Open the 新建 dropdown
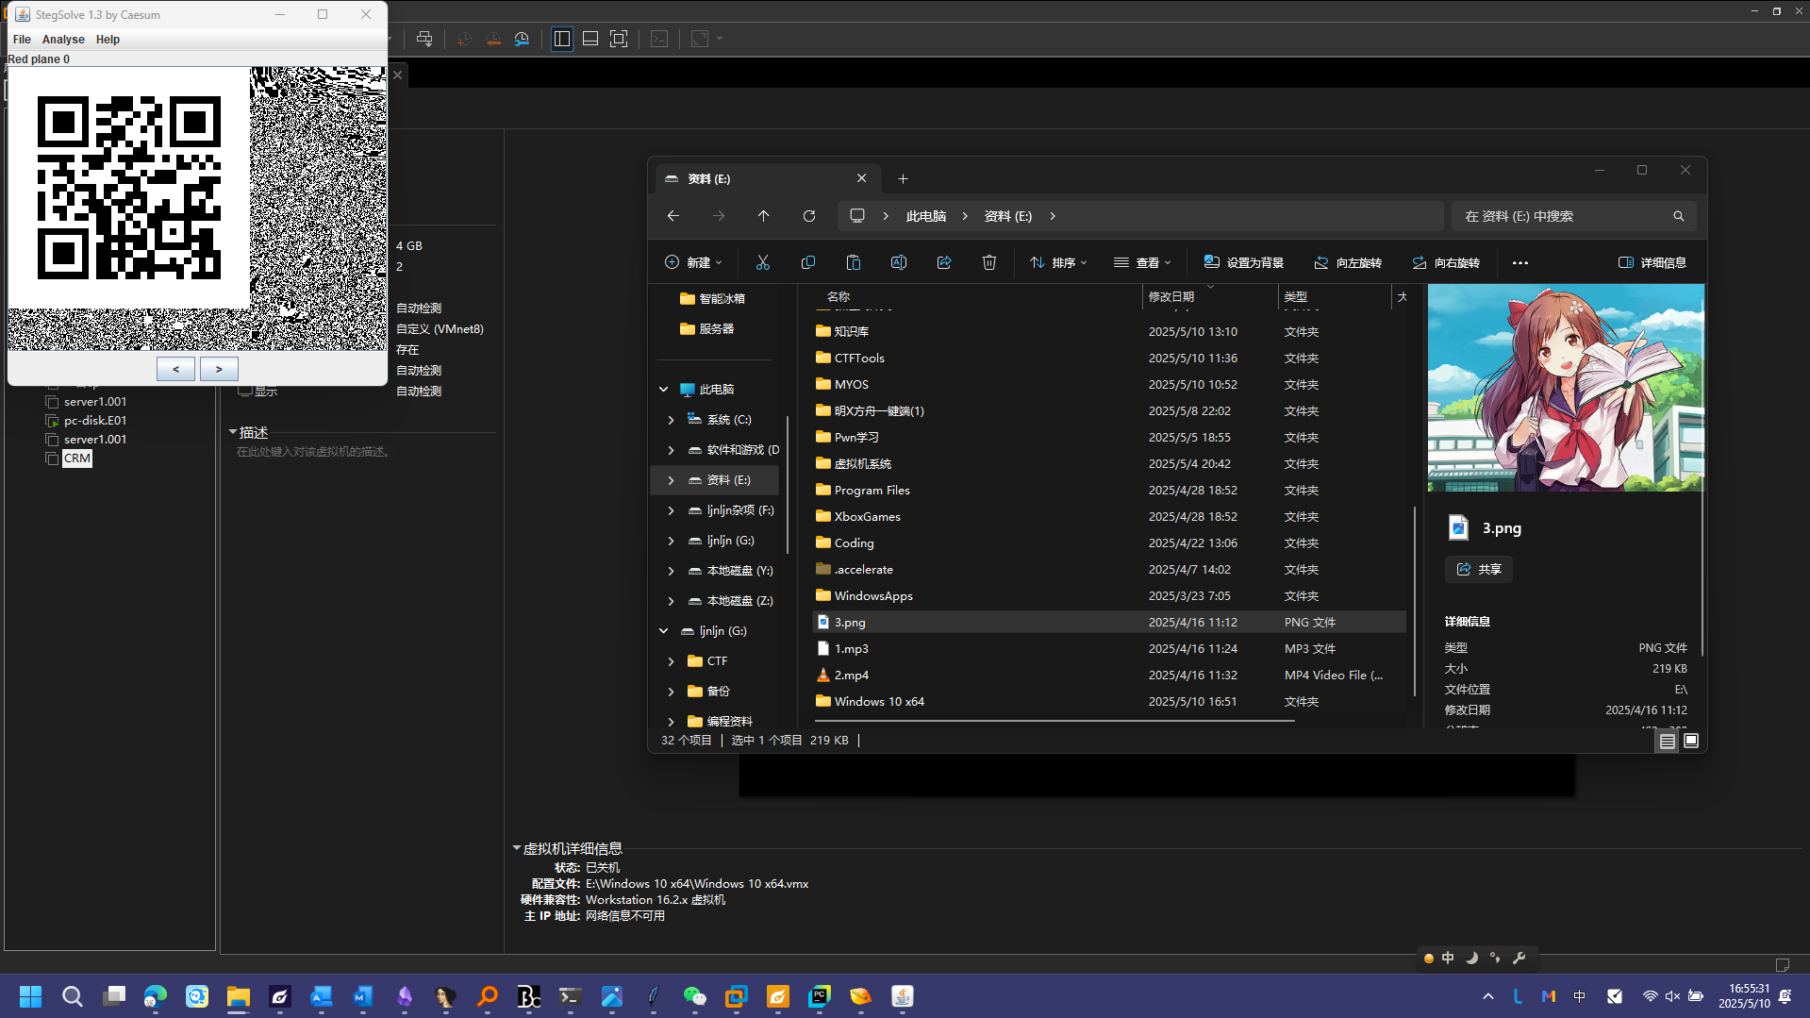This screenshot has height=1018, width=1810. (x=693, y=262)
